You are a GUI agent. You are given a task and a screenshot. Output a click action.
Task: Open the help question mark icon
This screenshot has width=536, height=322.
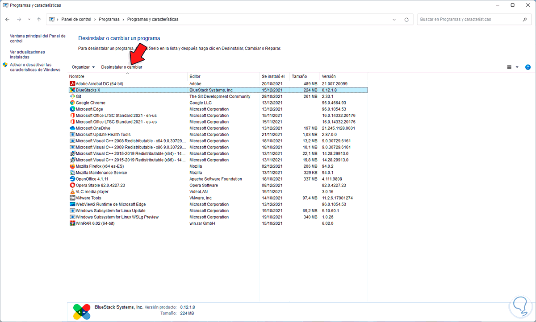tap(528, 67)
